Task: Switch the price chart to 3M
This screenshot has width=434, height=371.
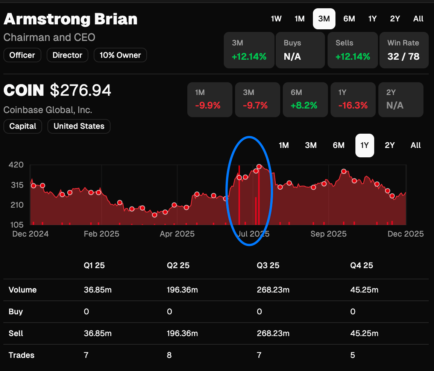Action: pyautogui.click(x=311, y=145)
